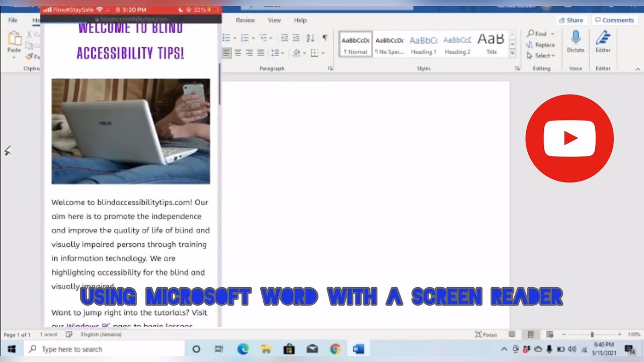Open the Styles pane dialog launcher
Viewport: 644px width, 362px height.
pos(517,68)
